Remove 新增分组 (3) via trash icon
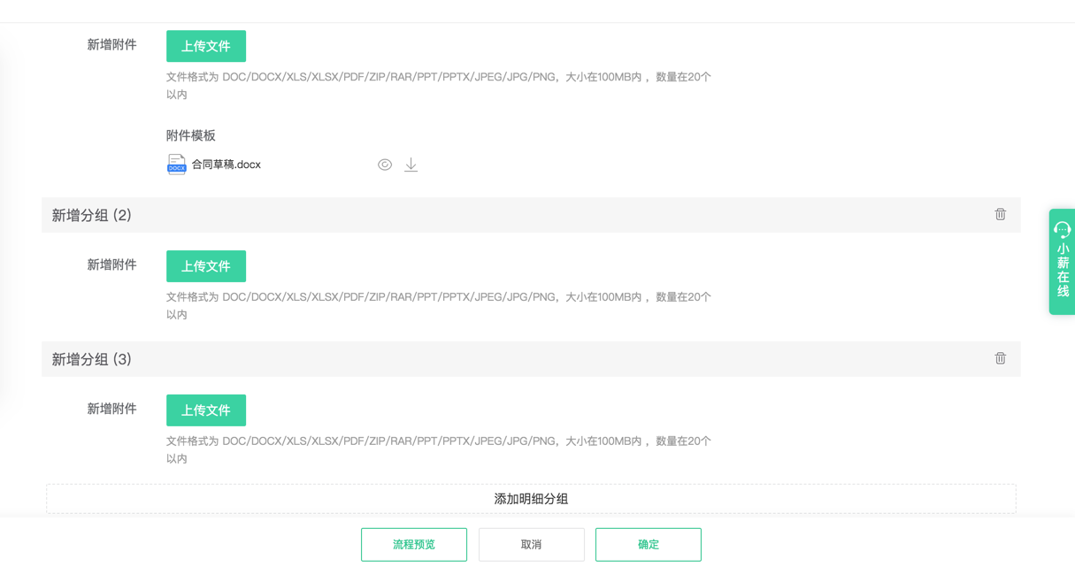The height and width of the screenshot is (567, 1075). click(x=1000, y=359)
